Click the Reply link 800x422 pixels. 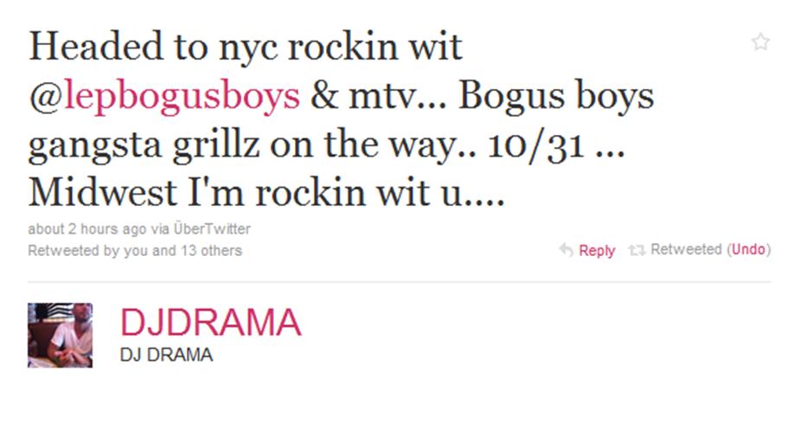(597, 251)
